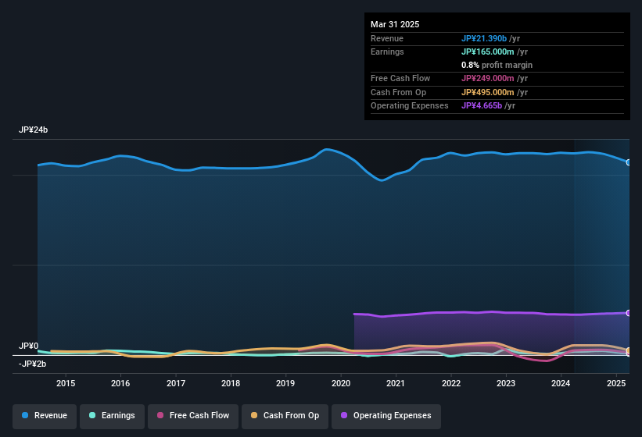Click the JP¥0 y-axis label

28,346
